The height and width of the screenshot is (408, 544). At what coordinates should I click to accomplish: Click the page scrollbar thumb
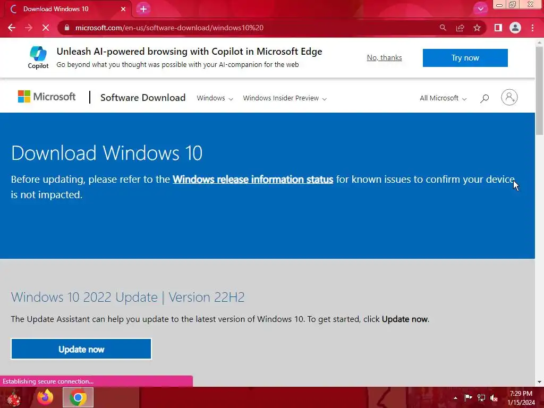(x=539, y=90)
